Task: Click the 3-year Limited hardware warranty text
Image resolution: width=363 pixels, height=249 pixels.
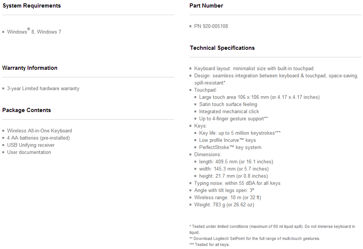Action: coord(43,89)
